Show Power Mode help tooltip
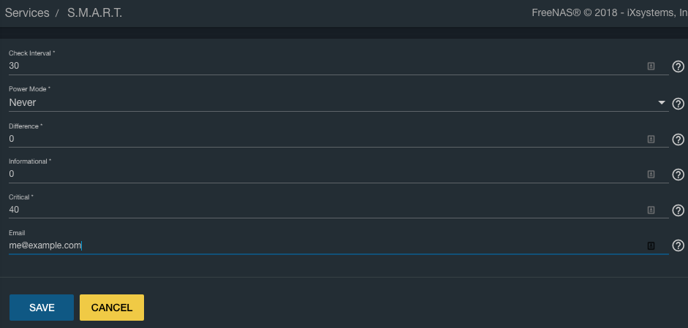The image size is (688, 328). click(678, 104)
